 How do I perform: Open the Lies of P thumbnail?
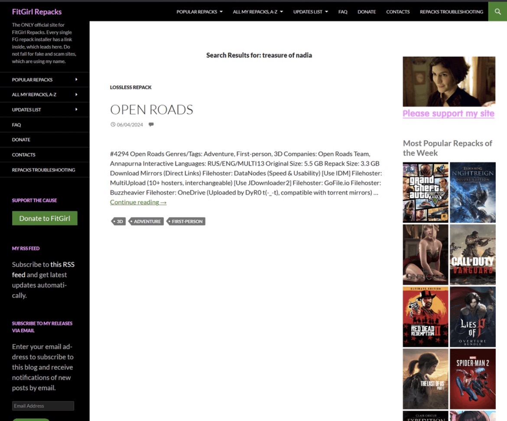tap(473, 317)
